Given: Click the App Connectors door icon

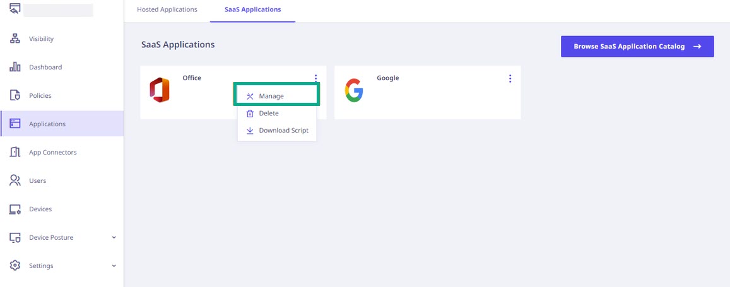Looking at the screenshot, I should click(x=15, y=152).
